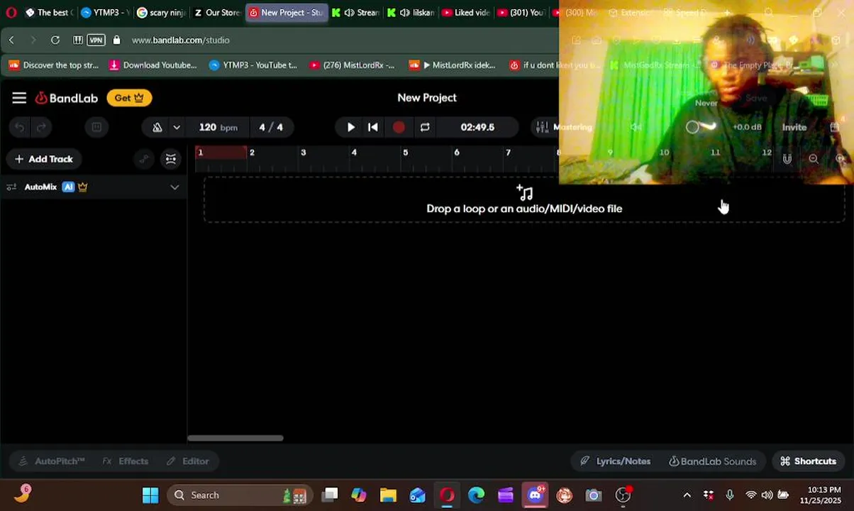Open File Explorer from the taskbar

388,495
